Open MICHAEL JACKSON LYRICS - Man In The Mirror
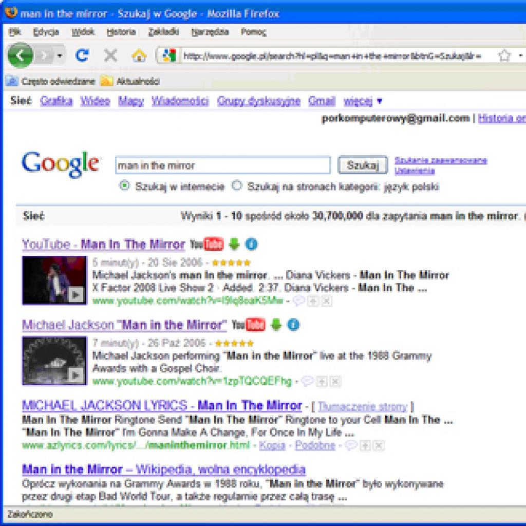The height and width of the screenshot is (526, 526). (x=162, y=406)
